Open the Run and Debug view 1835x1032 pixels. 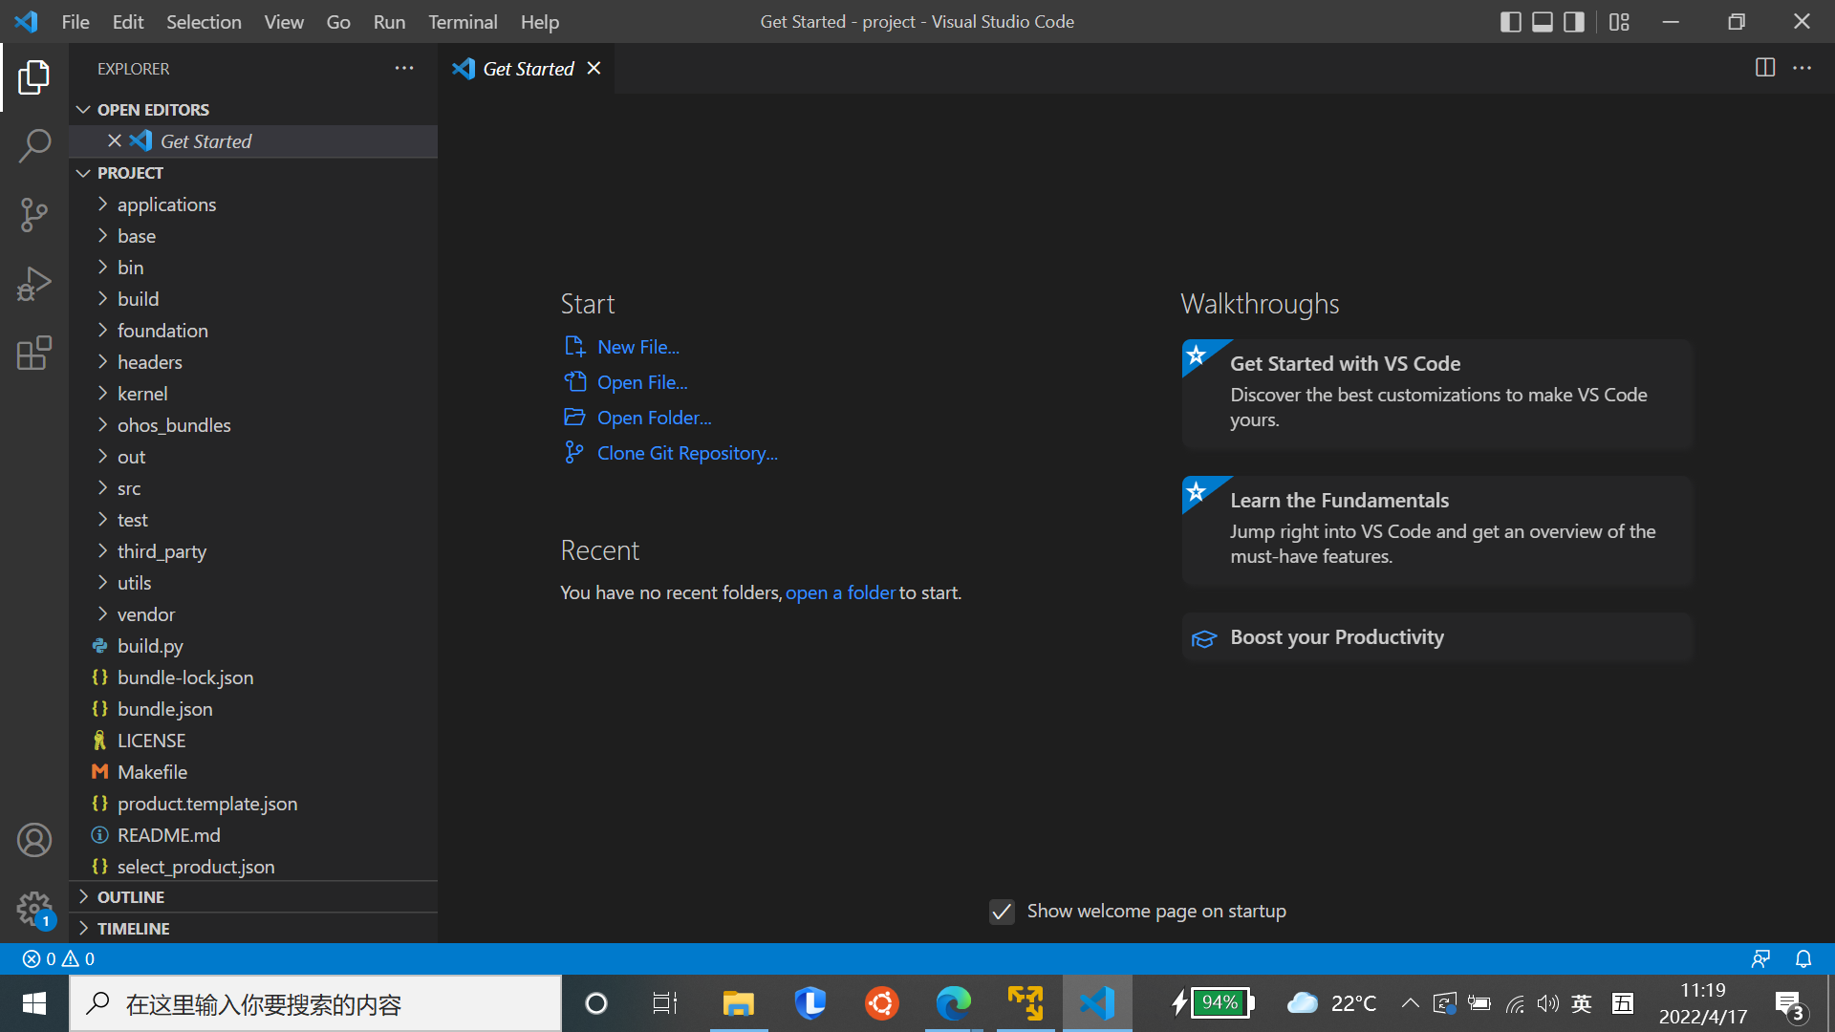pos(34,284)
